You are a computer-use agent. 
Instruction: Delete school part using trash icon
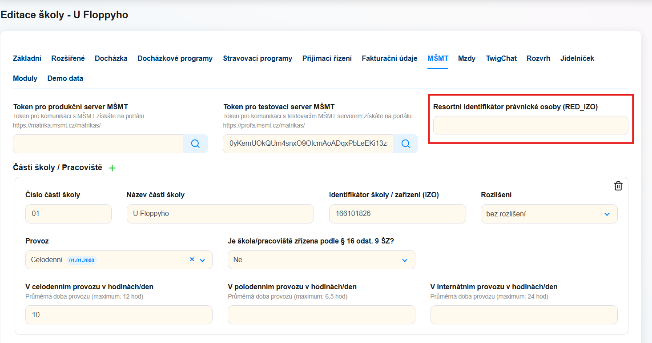pyautogui.click(x=618, y=186)
